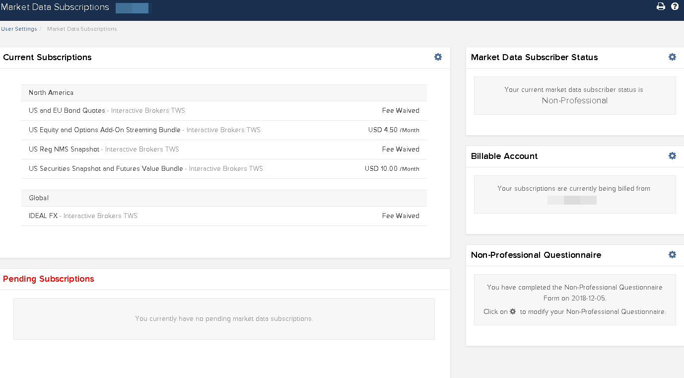Configure Market Data Subscriber Status gear
Image resolution: width=684 pixels, height=378 pixels.
coord(672,57)
